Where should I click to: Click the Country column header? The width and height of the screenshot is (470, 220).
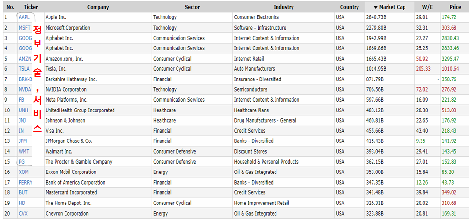click(349, 7)
